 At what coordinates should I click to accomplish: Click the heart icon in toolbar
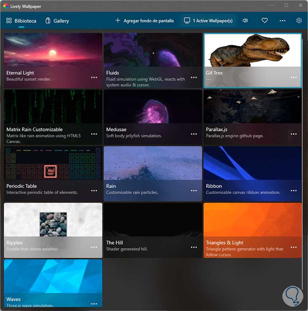tap(265, 20)
